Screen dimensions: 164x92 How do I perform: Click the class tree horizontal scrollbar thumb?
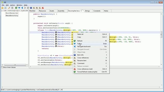(x=15, y=65)
